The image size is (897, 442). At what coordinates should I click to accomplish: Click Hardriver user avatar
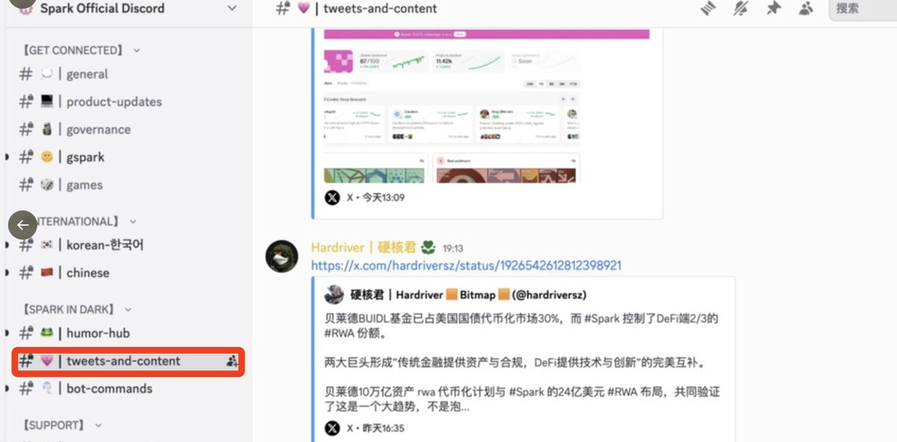point(282,257)
